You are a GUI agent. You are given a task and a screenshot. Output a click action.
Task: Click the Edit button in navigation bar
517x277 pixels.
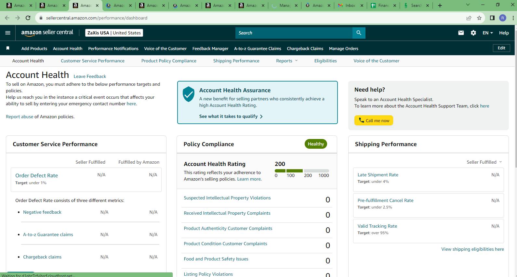click(501, 48)
